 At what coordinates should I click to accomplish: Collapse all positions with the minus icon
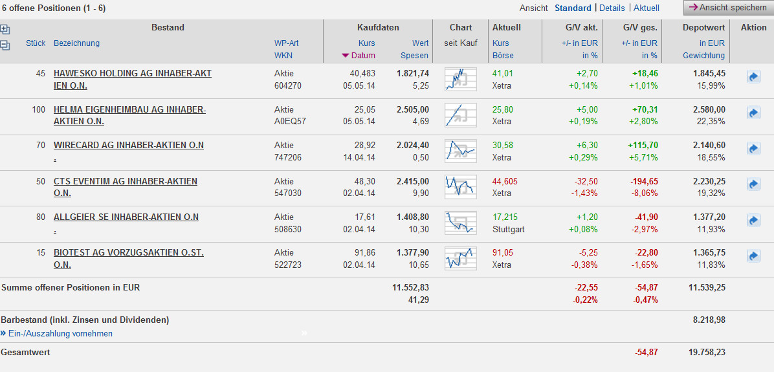point(5,45)
